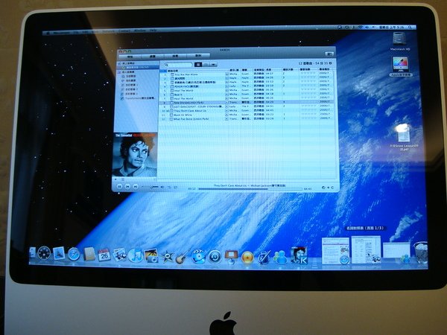Open the Transformers playlist in KKBOX sidebar
Image resolution: width=447 pixels, height=335 pixels.
pos(138,98)
